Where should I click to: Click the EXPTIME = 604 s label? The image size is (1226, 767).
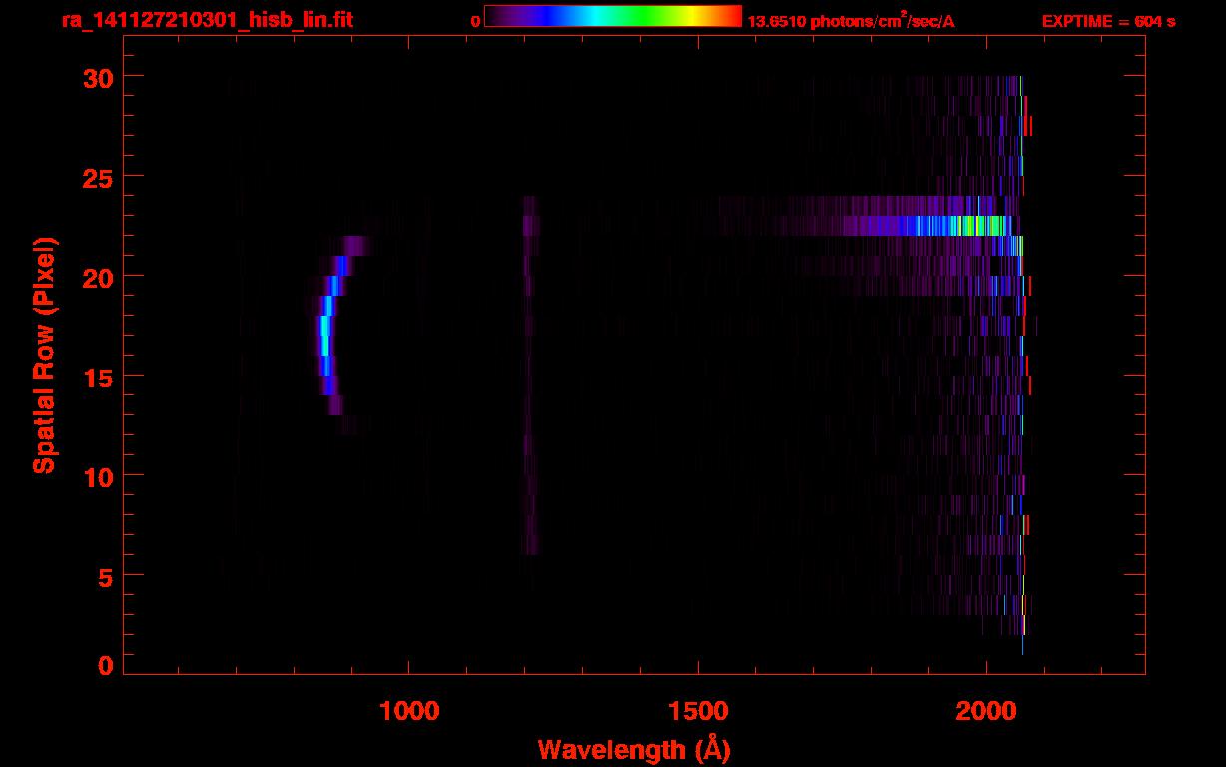coord(1108,21)
